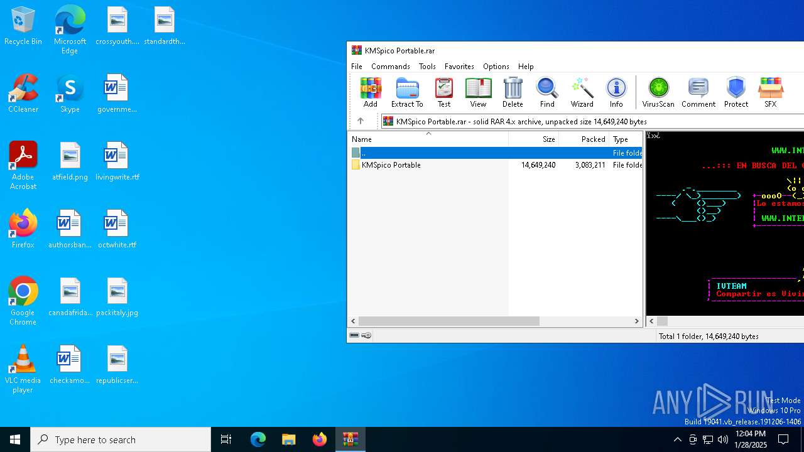Open the Favorites menu
The image size is (804, 452).
click(459, 66)
